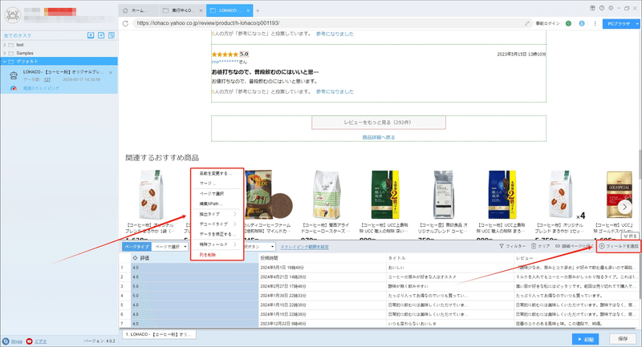Click the PCブラウザ button
The image size is (642, 347).
(618, 24)
